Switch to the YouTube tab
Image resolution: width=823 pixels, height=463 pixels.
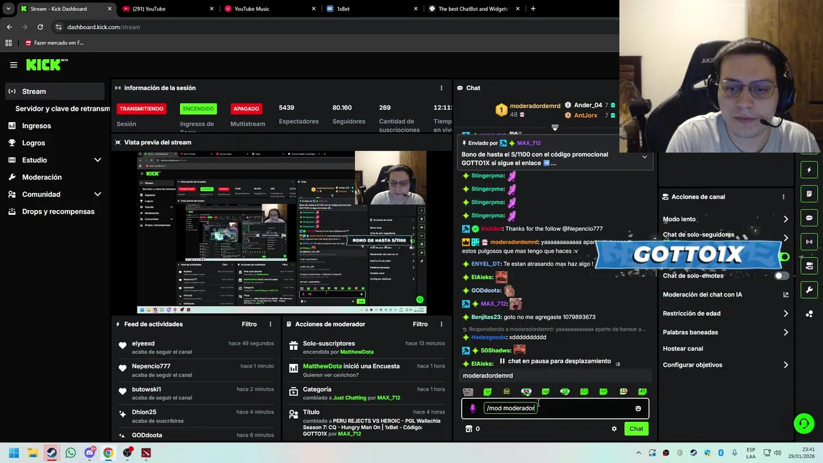[168, 9]
